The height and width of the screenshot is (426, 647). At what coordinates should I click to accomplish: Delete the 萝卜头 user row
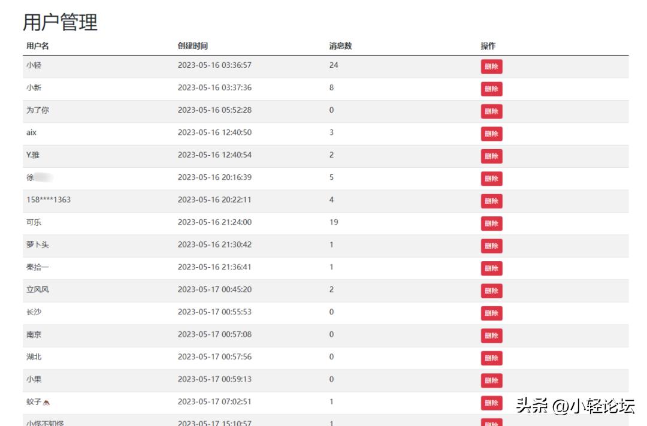[491, 246]
